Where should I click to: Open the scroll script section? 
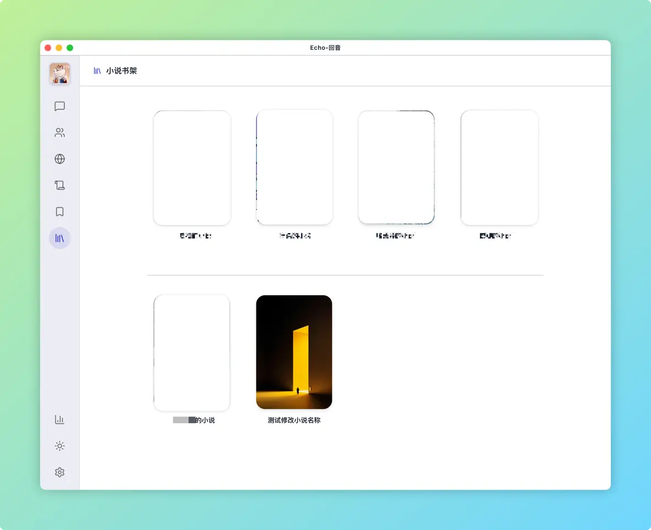59,185
